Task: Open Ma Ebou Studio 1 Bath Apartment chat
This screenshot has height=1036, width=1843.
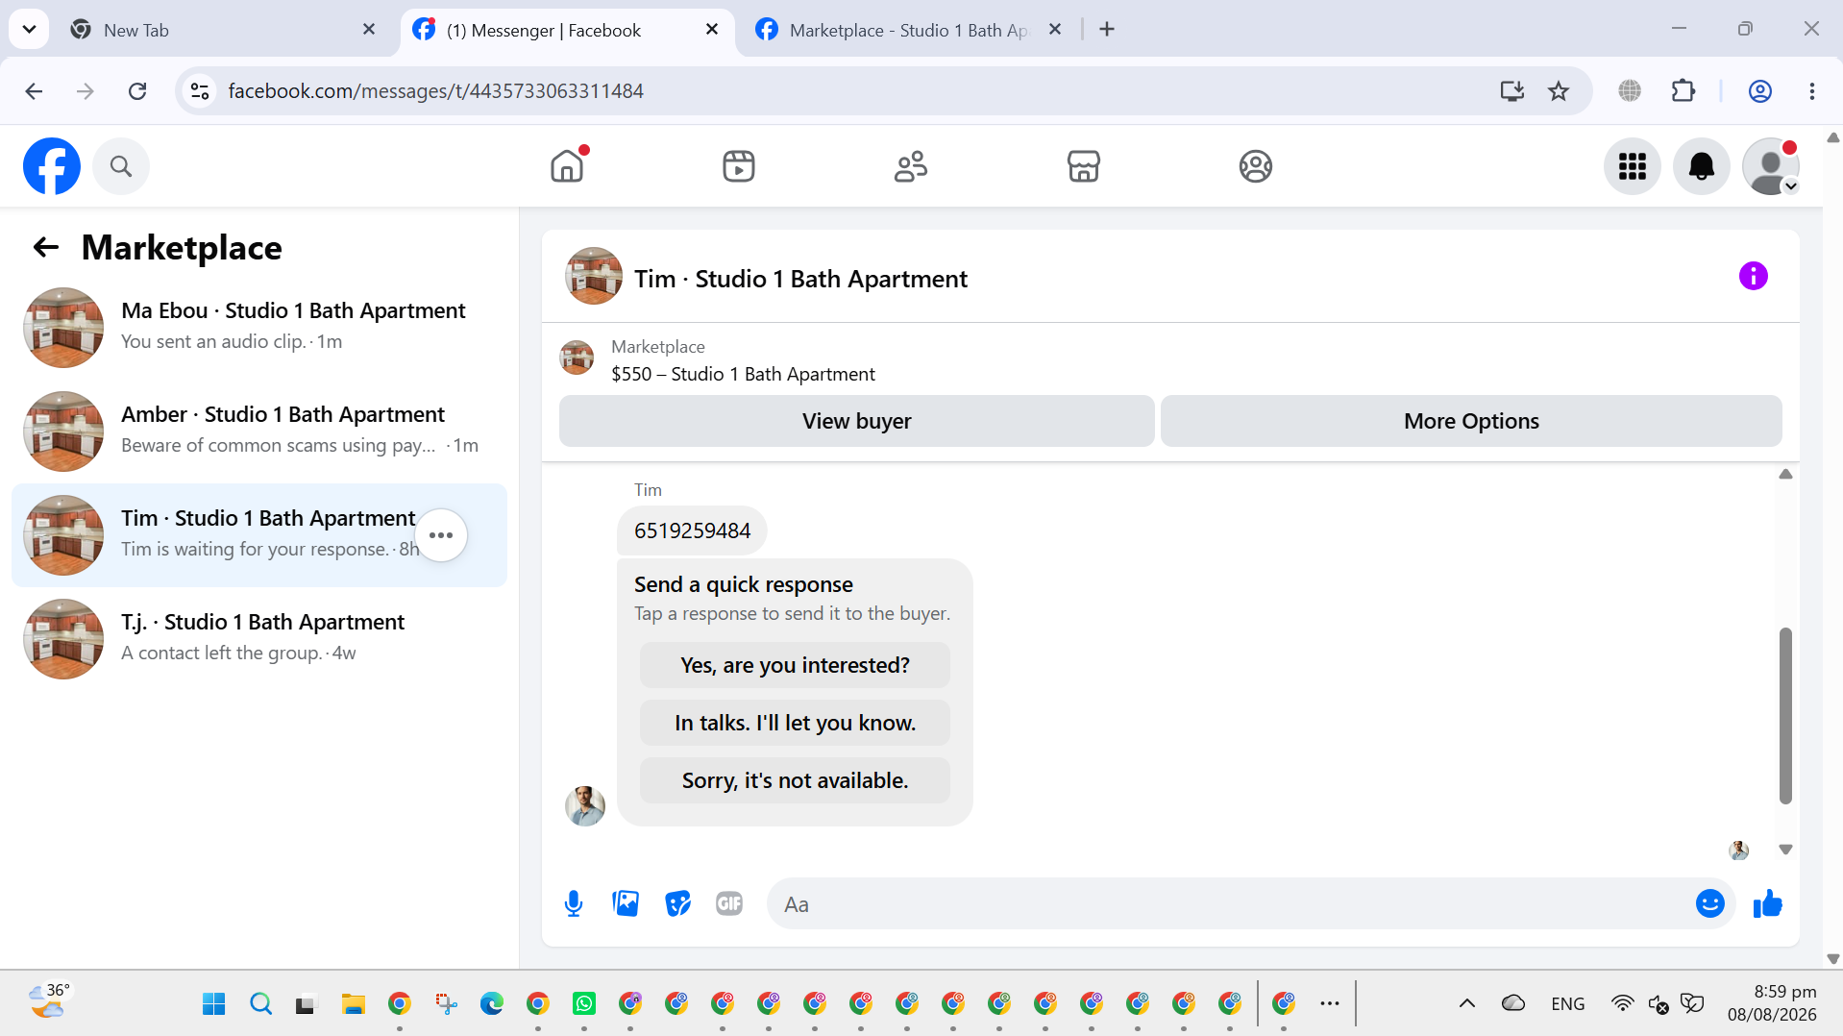Action: [259, 328]
